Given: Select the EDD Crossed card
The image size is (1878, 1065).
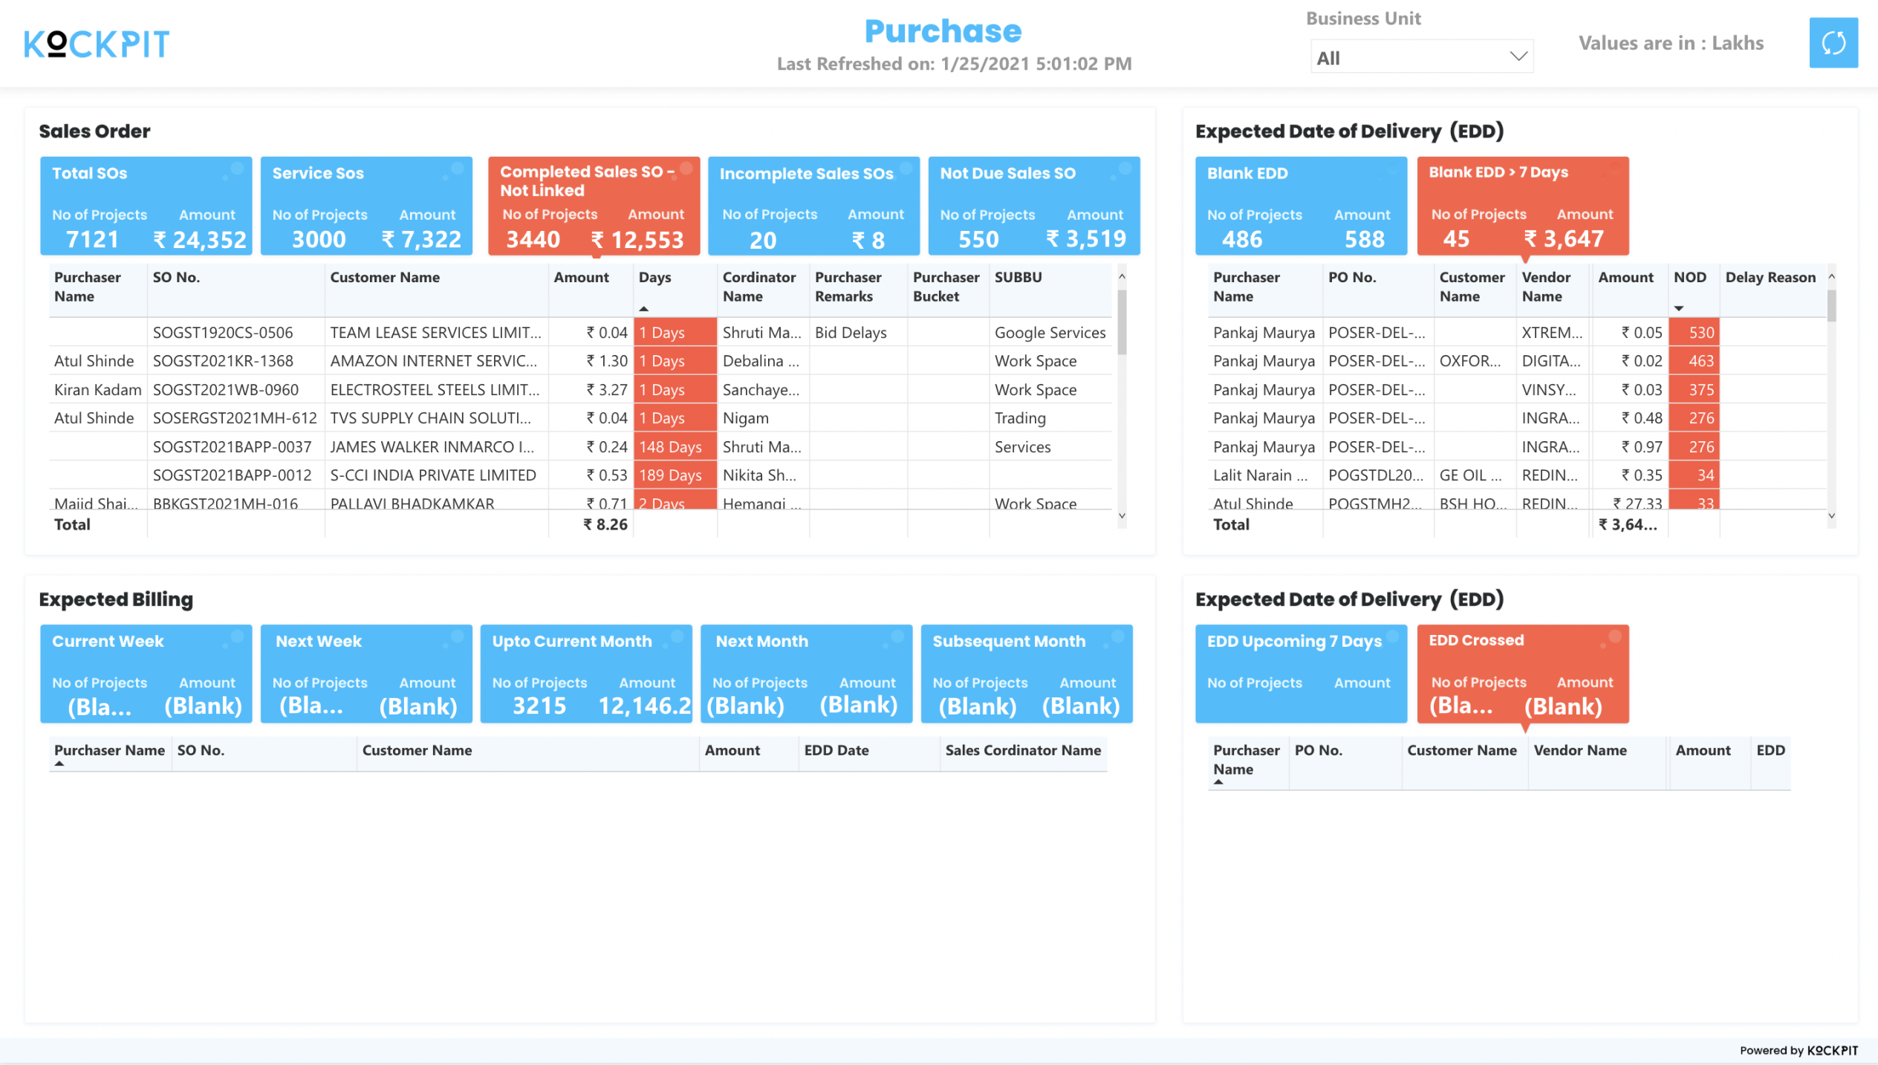Looking at the screenshot, I should point(1523,674).
